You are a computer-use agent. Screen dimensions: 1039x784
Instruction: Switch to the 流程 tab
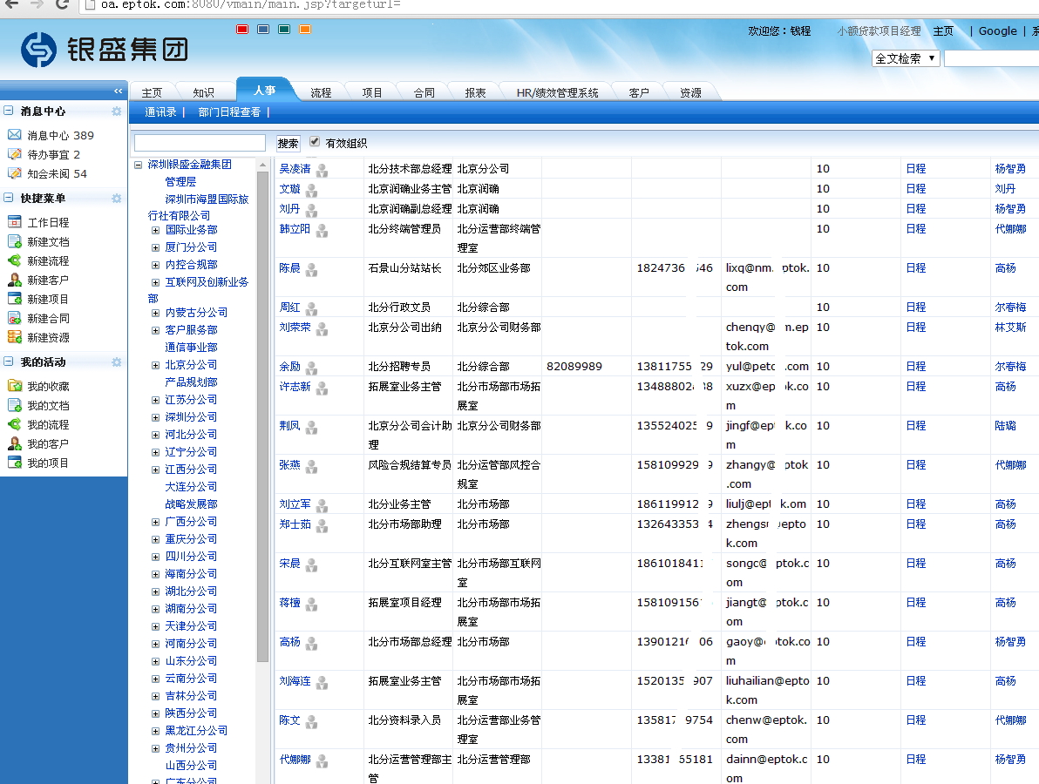point(321,92)
